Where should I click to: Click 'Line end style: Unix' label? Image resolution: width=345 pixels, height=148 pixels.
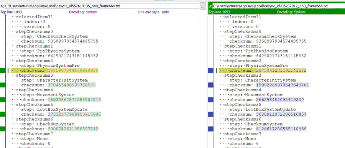153,12
